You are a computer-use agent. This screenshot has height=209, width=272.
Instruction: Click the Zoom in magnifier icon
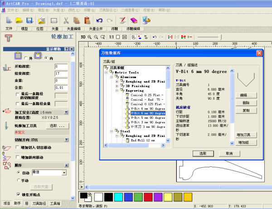(89, 37)
